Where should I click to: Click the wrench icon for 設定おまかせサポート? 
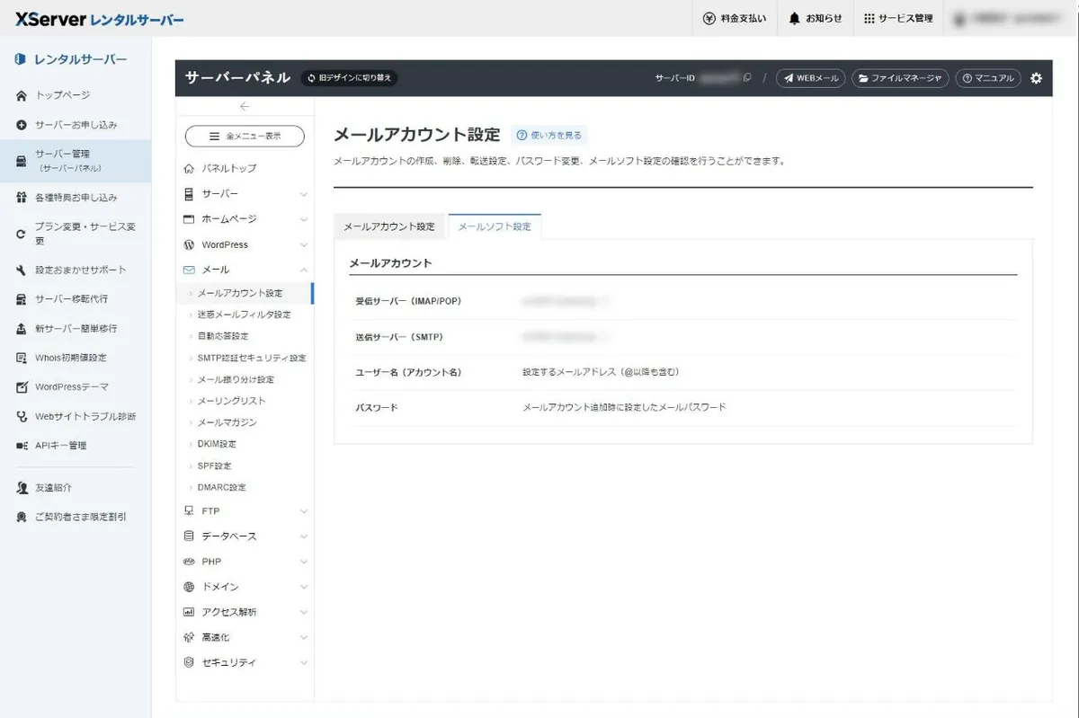[x=22, y=270]
